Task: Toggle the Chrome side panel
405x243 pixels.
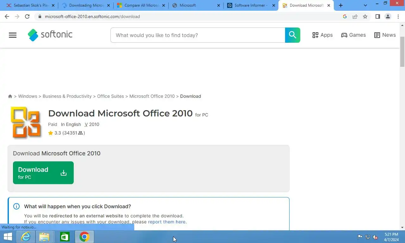Action: [377, 16]
